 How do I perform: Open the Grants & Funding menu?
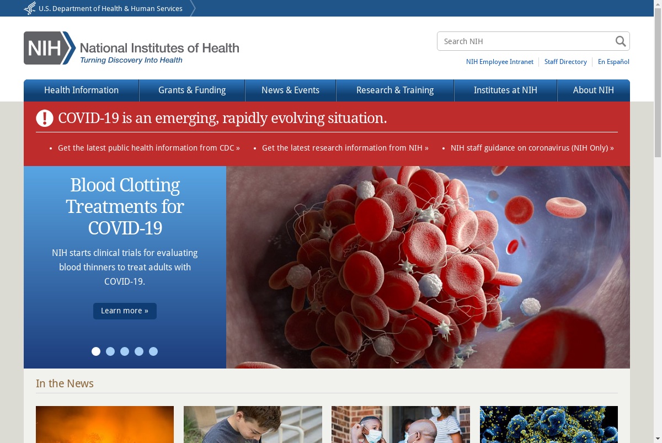(x=192, y=90)
